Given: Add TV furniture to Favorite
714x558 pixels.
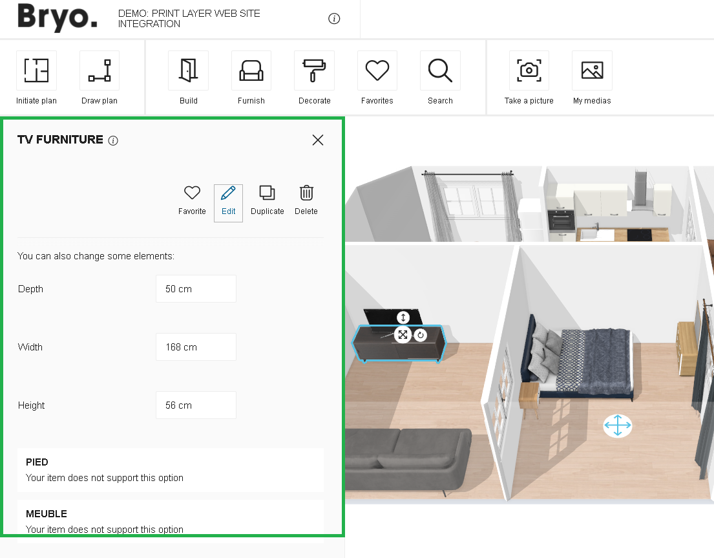Looking at the screenshot, I should 192,200.
